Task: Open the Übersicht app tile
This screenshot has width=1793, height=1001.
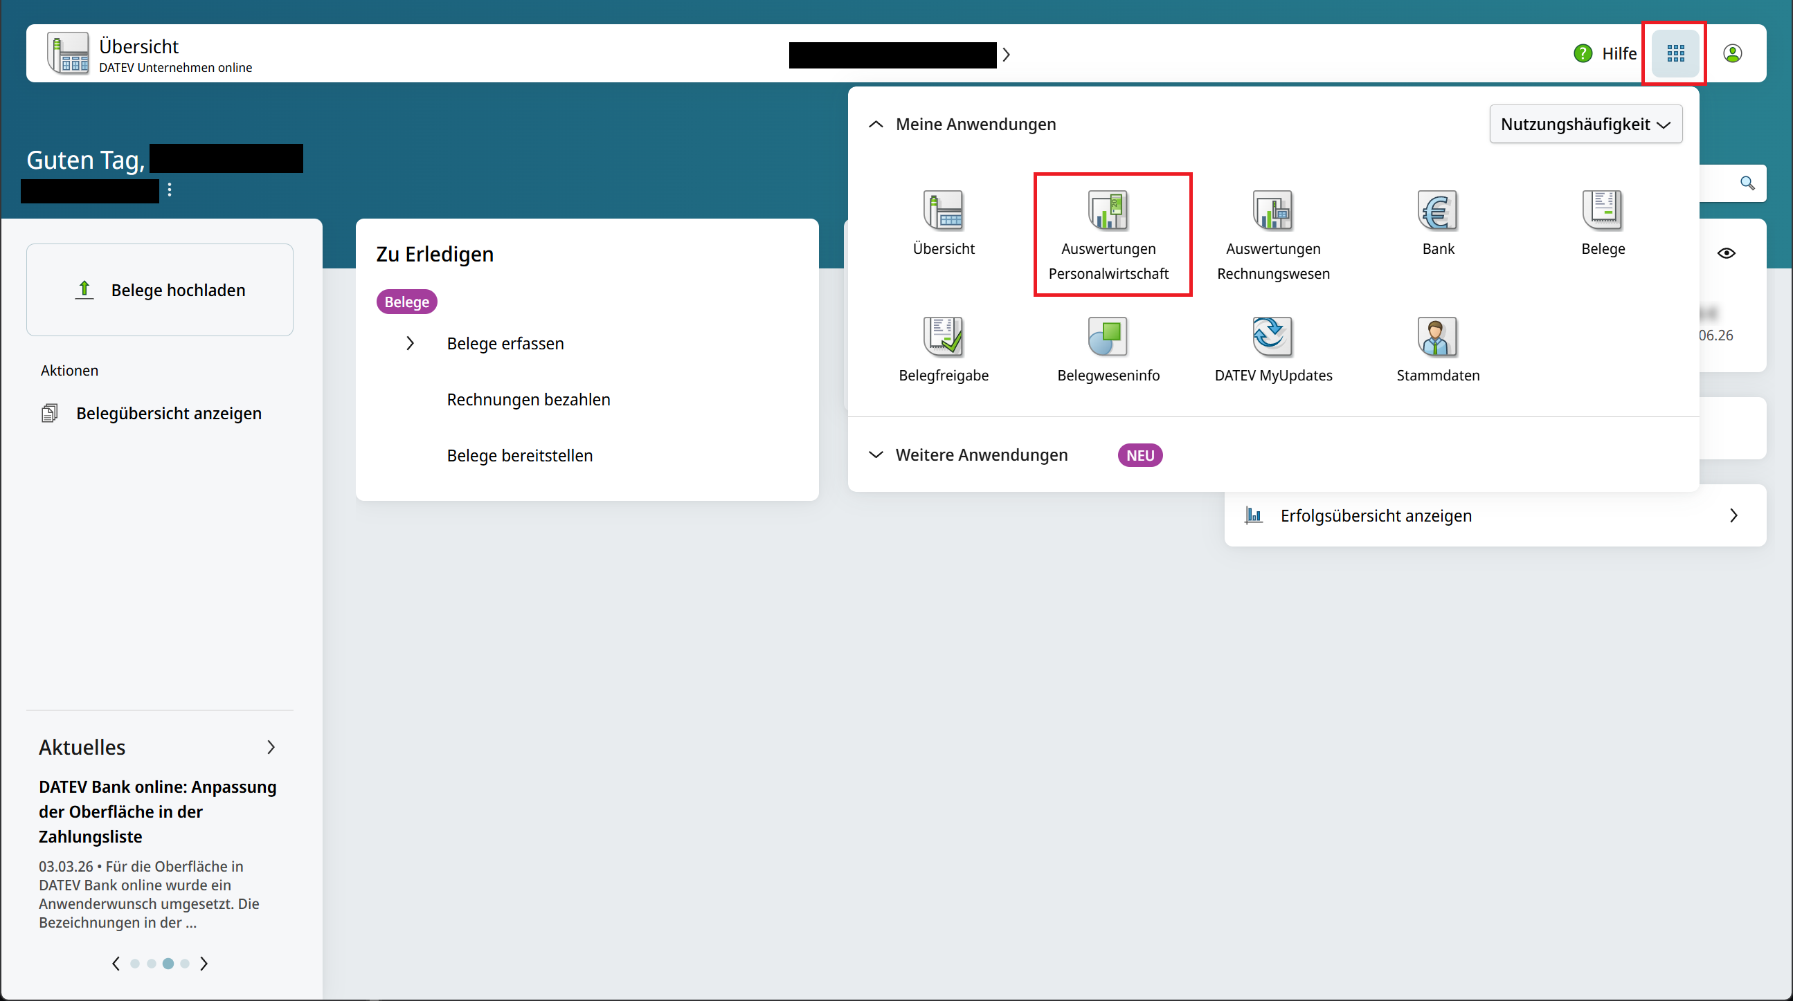Action: coord(943,224)
